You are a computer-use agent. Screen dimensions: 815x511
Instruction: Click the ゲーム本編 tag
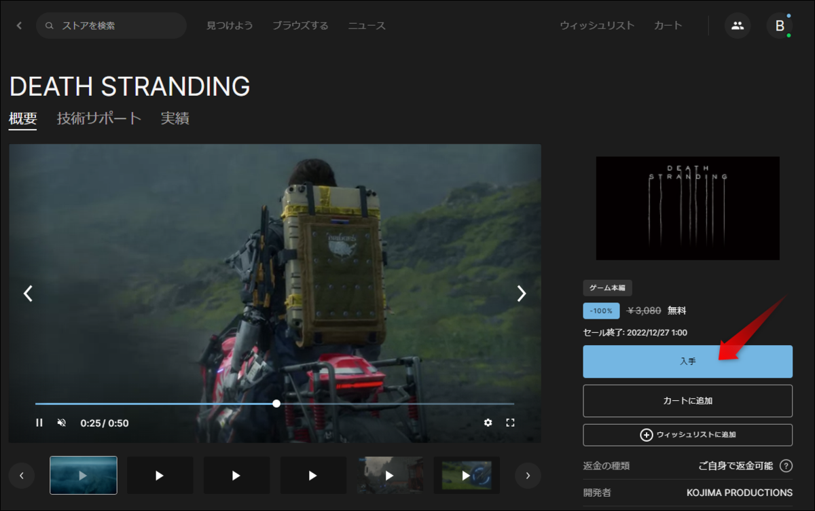click(x=607, y=288)
